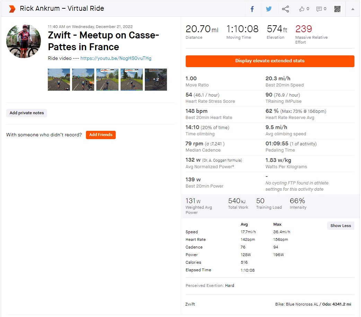Open the Massive Relative Effort value 239
Viewport: 361px width, 317px height.
tap(303, 29)
